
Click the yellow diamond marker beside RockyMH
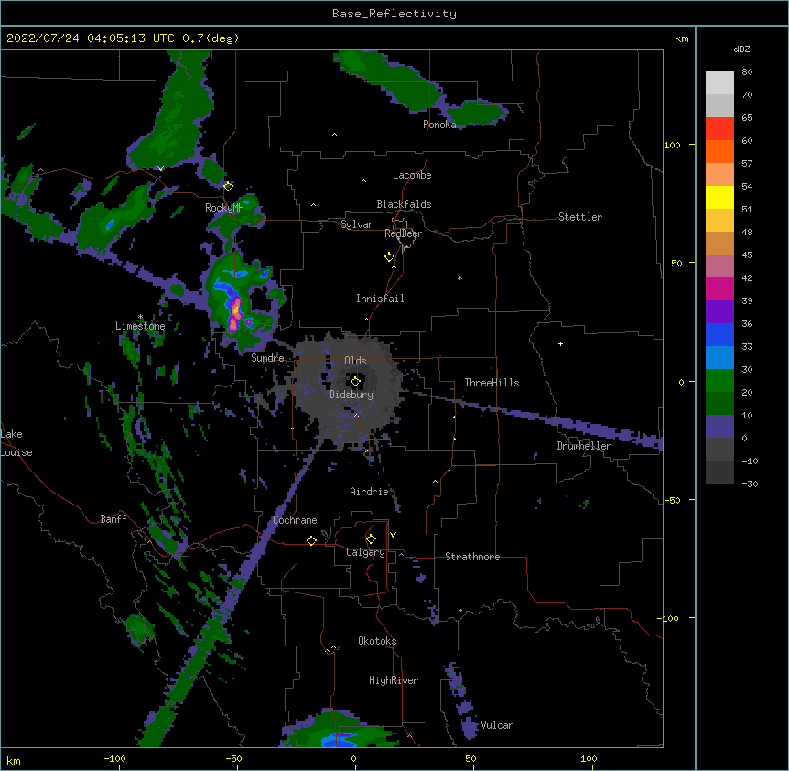point(228,186)
